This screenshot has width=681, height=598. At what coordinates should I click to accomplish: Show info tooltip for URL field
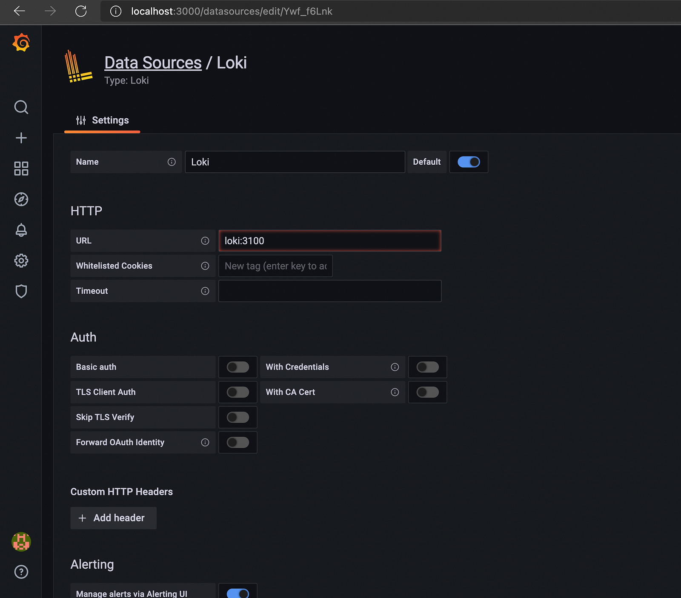(205, 241)
